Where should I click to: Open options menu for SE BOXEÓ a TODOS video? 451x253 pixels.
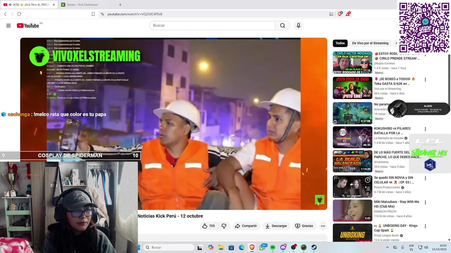pyautogui.click(x=425, y=80)
